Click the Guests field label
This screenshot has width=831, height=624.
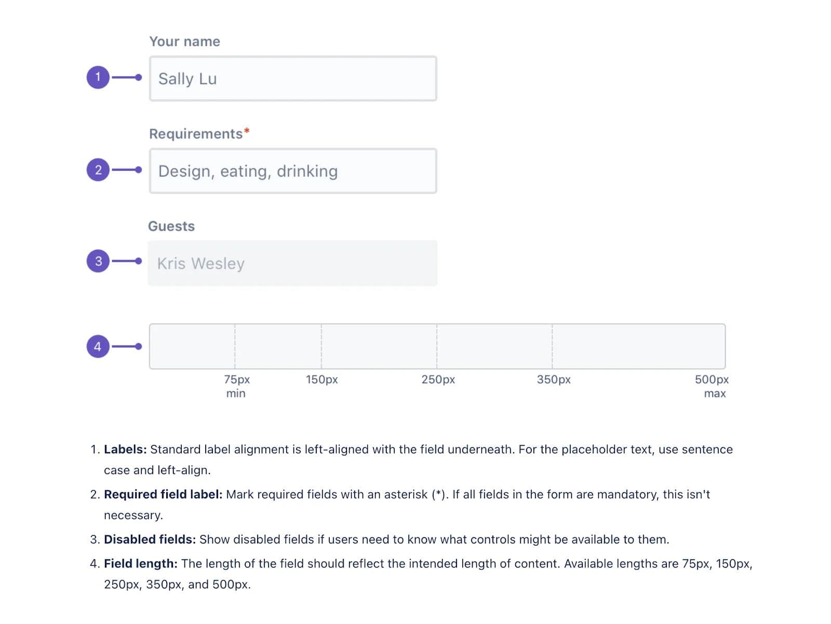171,226
